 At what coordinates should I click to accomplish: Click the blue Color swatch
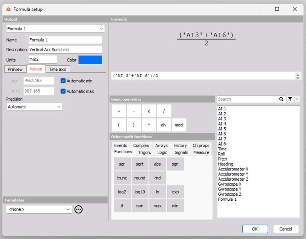click(x=90, y=60)
